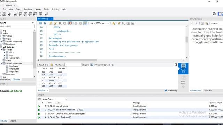The height and width of the screenshot is (125, 223).
Task: Create a new view icon
Action: pyautogui.click(x=25, y=14)
